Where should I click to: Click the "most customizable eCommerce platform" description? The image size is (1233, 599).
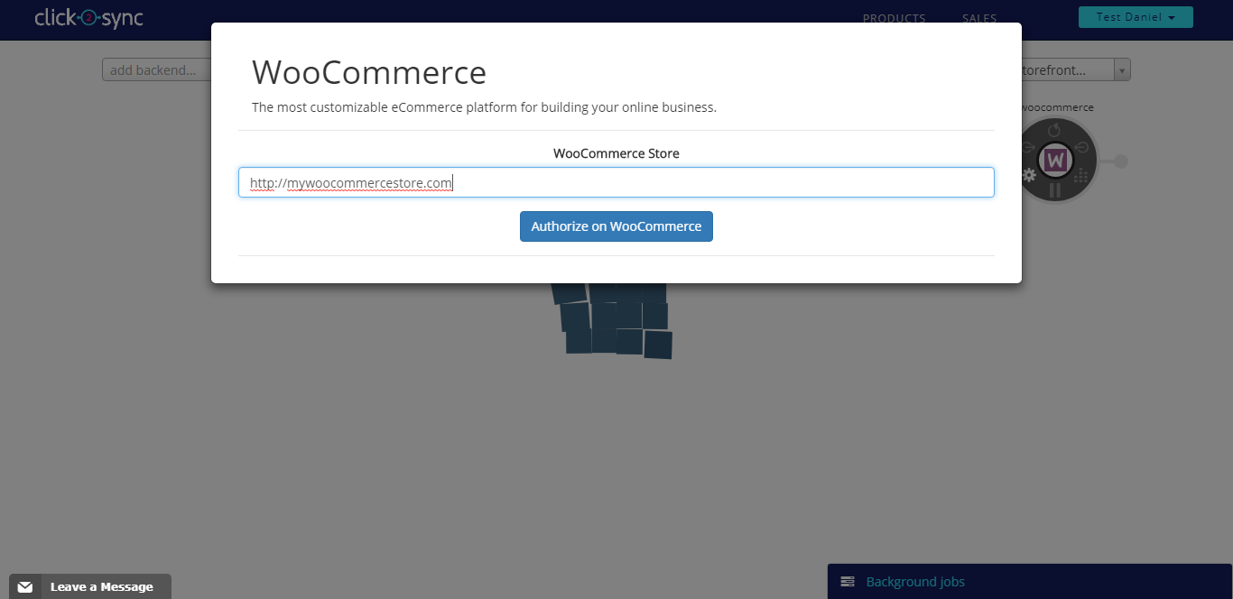484,107
